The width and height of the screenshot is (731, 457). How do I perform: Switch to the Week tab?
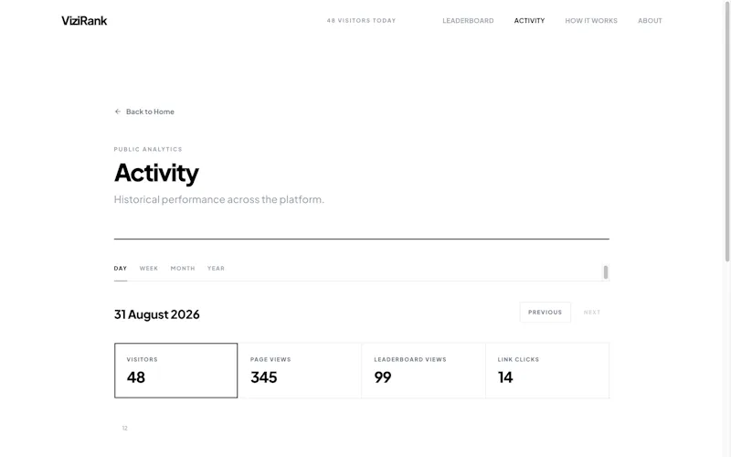pos(149,269)
